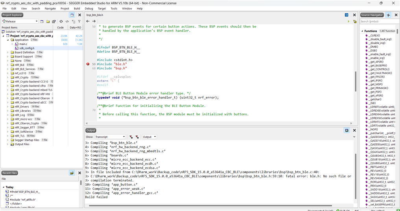Click the grayed file-import icon in Project Explorer toolbar
The height and width of the screenshot is (211, 400).
[x=74, y=22]
